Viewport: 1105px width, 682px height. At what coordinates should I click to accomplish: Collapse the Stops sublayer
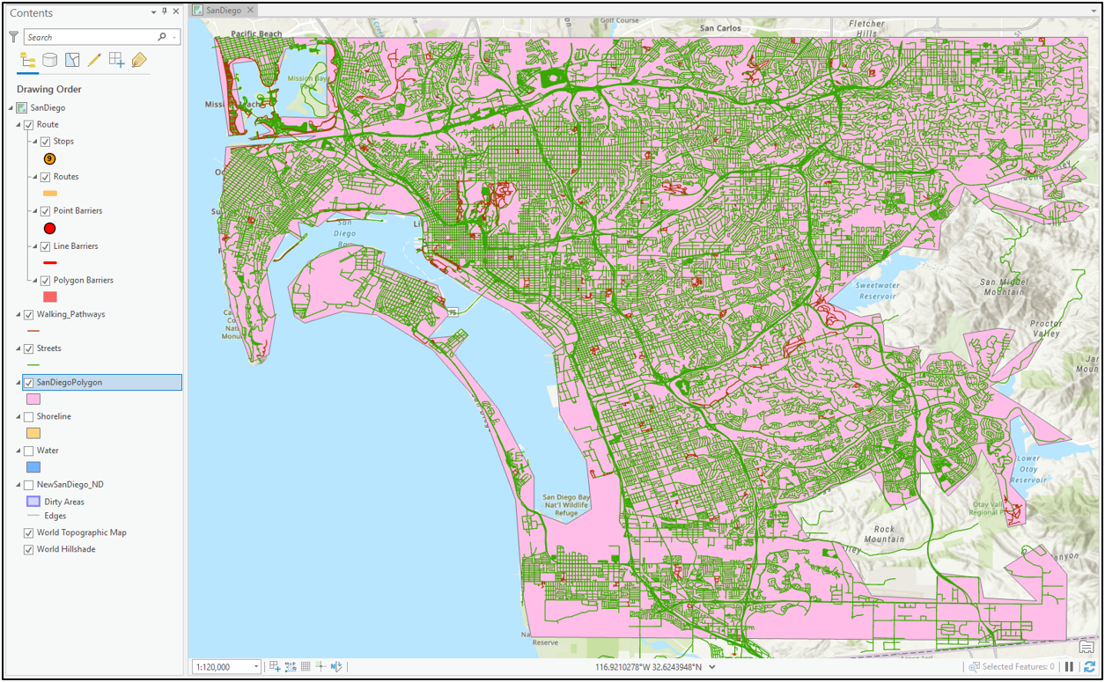click(35, 142)
